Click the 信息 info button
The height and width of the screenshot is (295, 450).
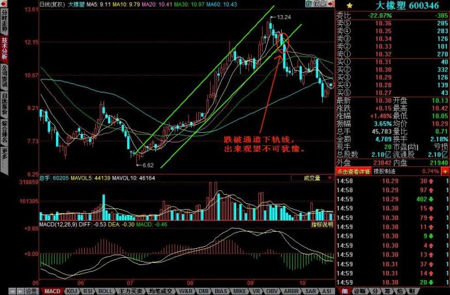pos(320,4)
